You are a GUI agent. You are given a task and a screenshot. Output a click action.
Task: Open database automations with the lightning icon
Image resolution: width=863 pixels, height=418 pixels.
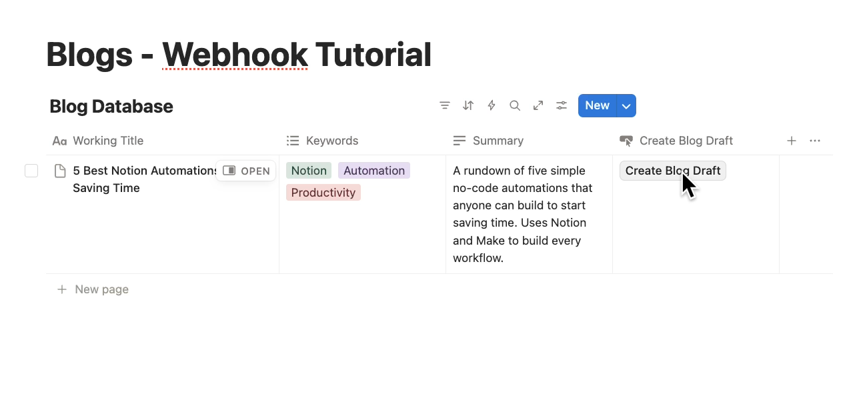491,105
